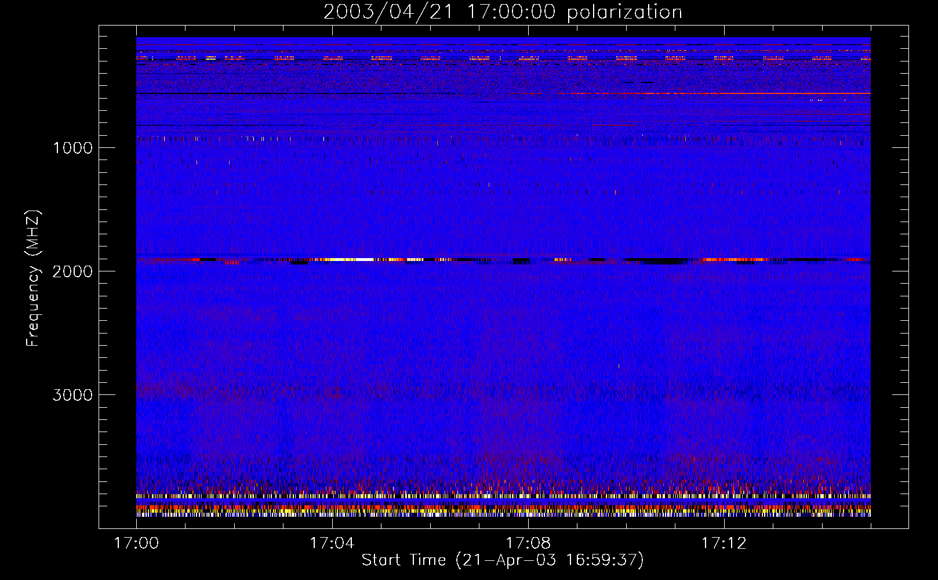938x580 pixels.
Task: Click the plot title '2003/04/21 17:00:00 polarization'
Action: pyautogui.click(x=503, y=12)
